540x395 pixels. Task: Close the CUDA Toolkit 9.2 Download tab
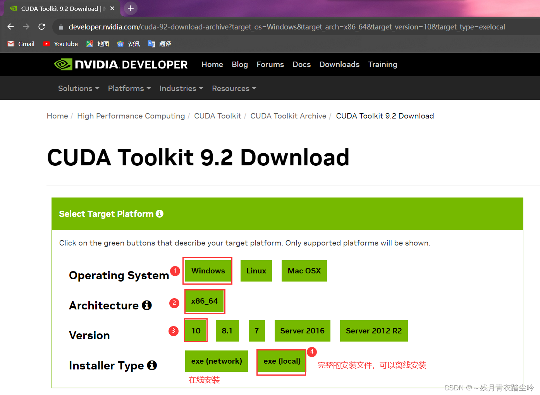[112, 8]
